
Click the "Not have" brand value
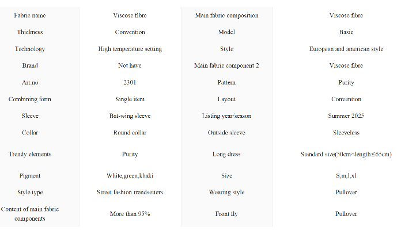[x=130, y=66]
